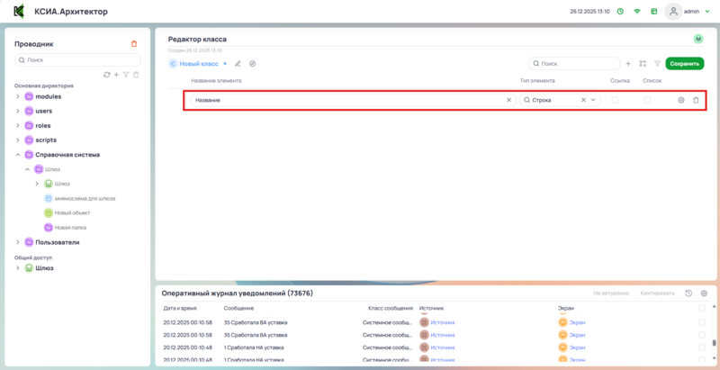
Task: Open settings gear for the Название element row
Action: pos(681,100)
